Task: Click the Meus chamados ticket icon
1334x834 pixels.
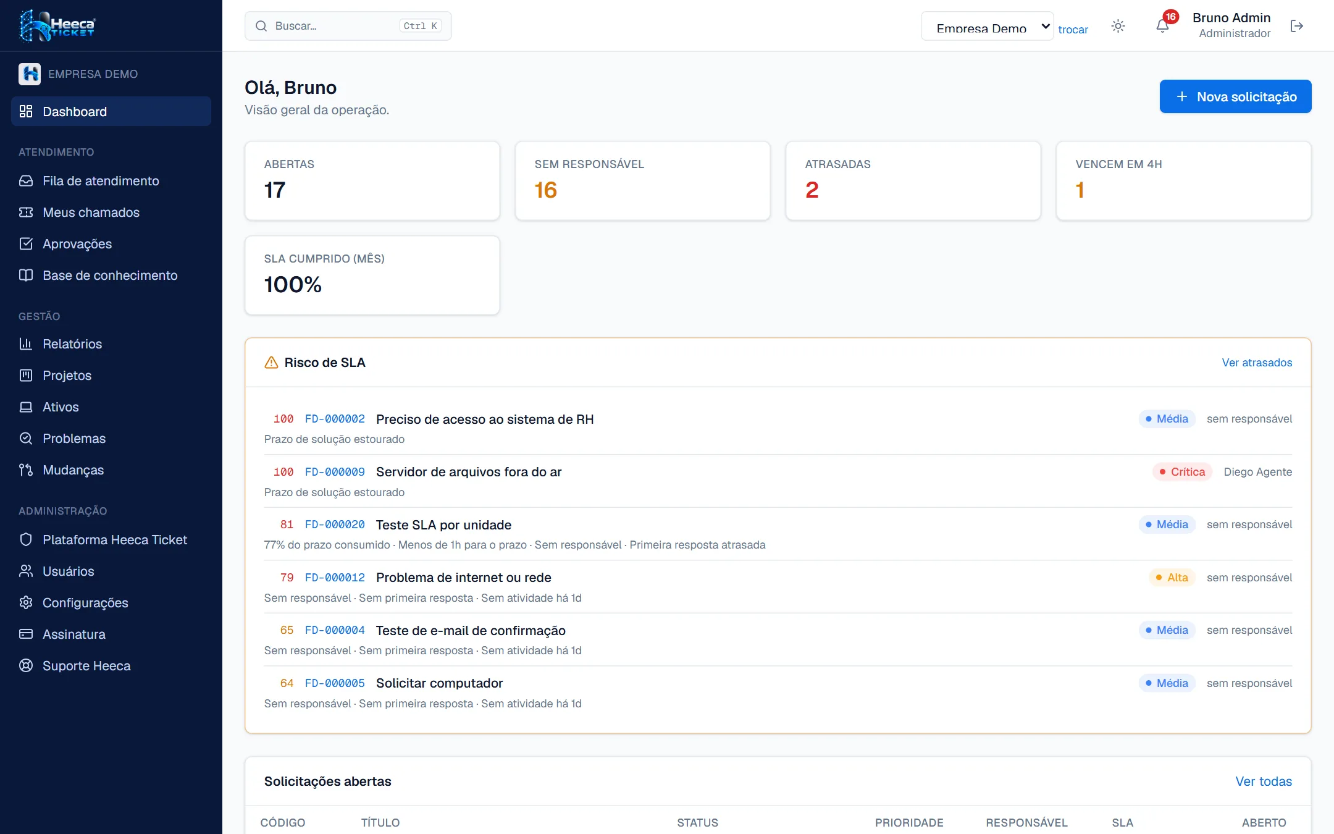Action: coord(26,212)
